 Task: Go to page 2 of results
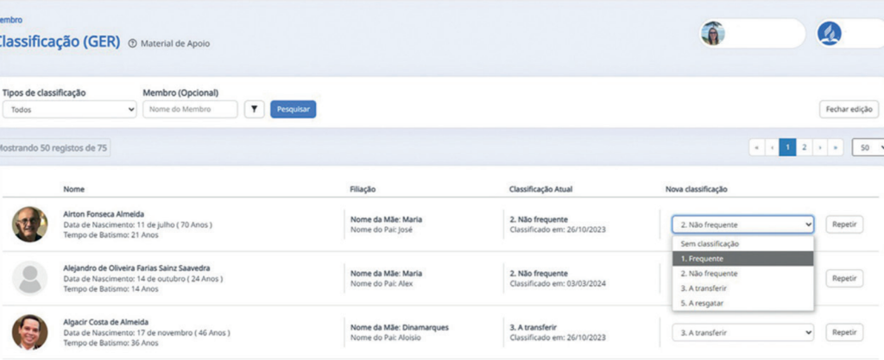[804, 148]
